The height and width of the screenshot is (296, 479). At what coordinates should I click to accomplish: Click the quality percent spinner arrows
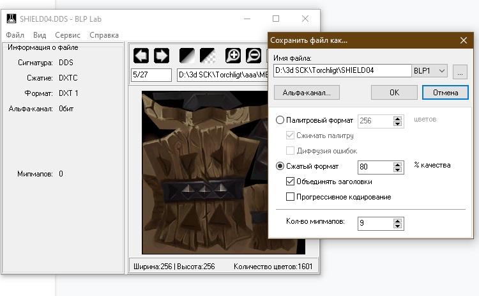(x=399, y=167)
